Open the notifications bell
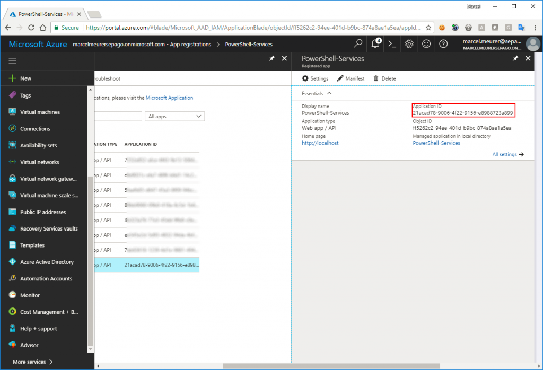 point(376,43)
